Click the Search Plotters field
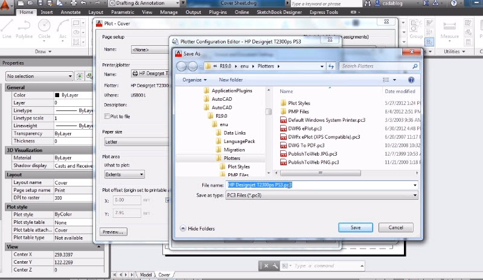 379,66
